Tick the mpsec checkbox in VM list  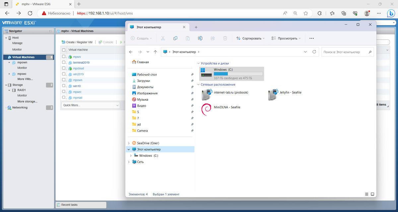pos(64,92)
